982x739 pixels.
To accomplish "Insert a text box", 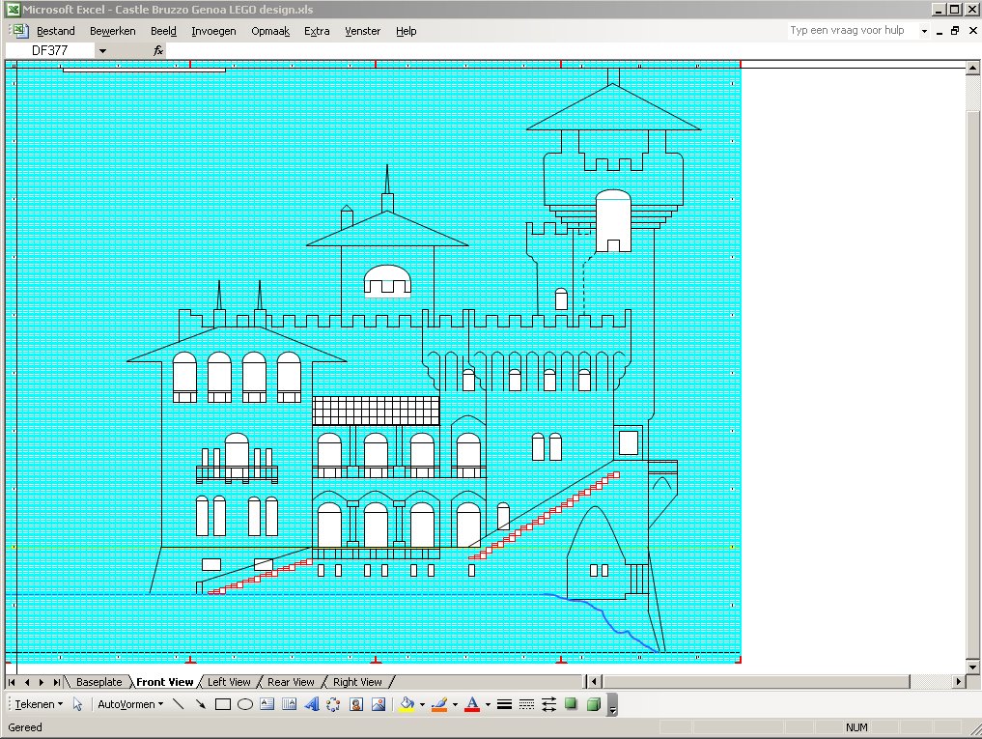I will tap(267, 704).
